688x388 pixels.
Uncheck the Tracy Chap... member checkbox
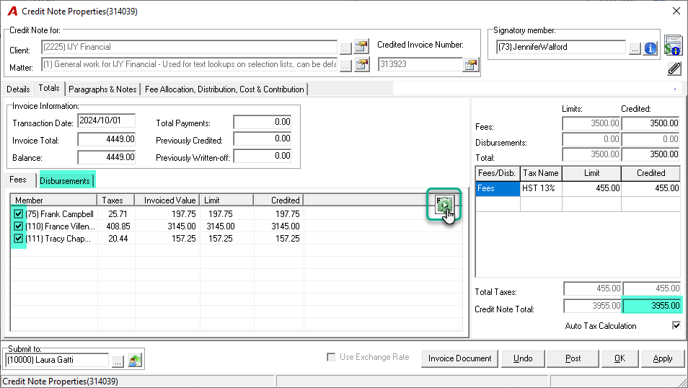[x=18, y=238]
